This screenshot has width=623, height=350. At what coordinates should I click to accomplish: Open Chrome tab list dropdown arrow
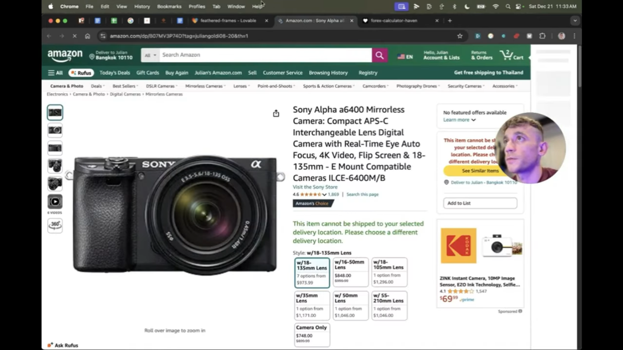coord(575,20)
